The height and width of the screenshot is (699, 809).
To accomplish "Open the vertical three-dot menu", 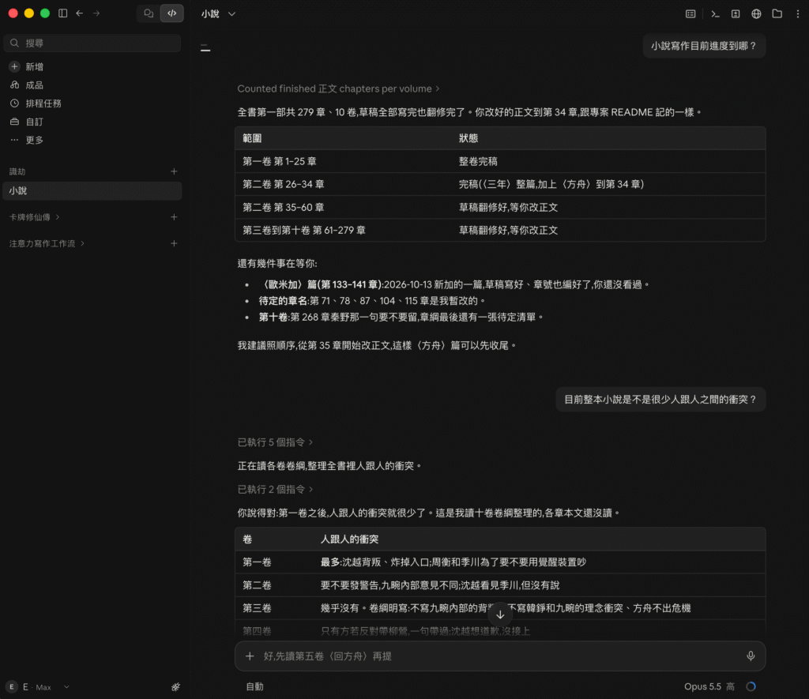I will tap(798, 14).
